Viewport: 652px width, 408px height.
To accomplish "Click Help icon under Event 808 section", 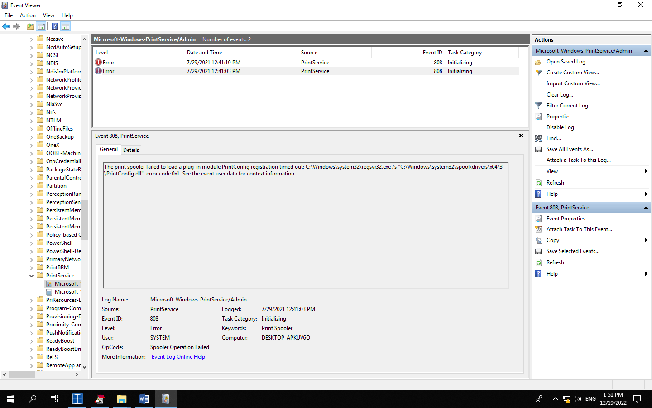I will [x=538, y=274].
